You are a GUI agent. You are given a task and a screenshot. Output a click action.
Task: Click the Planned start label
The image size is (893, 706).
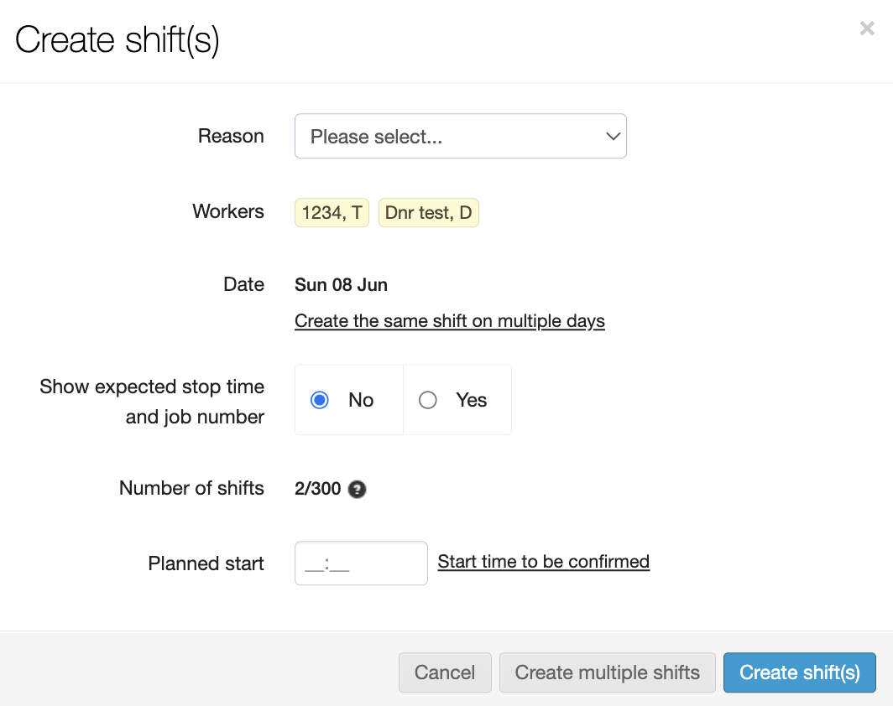click(206, 563)
